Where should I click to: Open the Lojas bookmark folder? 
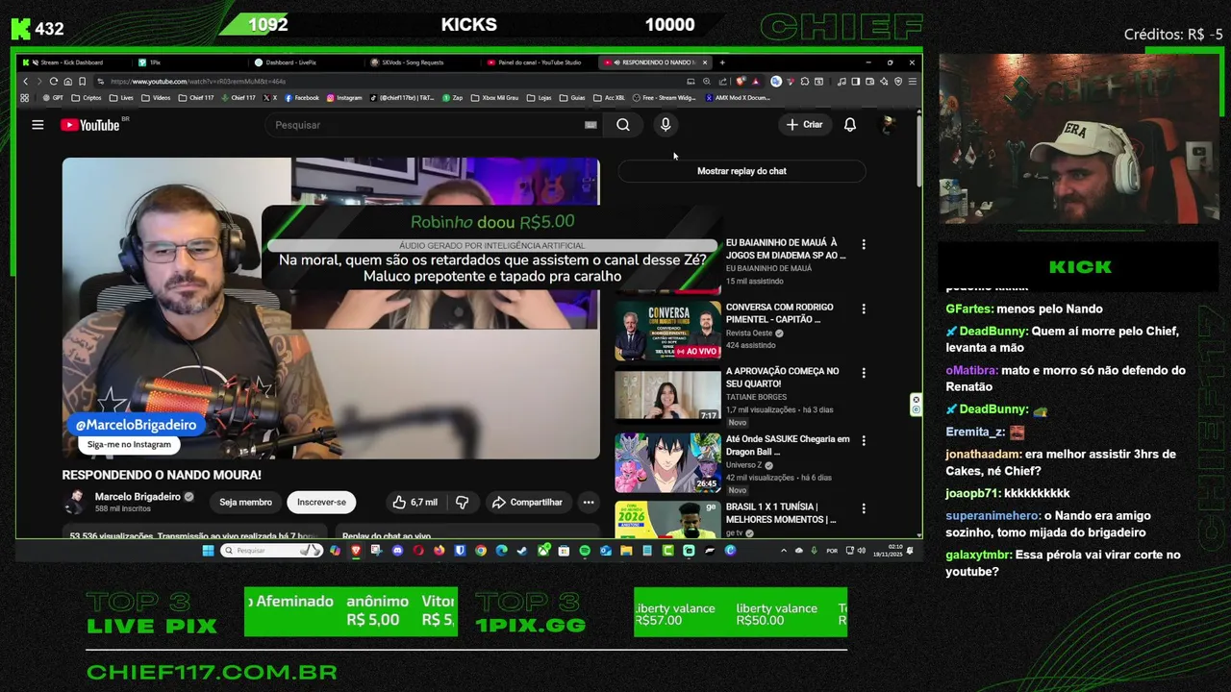click(x=540, y=98)
